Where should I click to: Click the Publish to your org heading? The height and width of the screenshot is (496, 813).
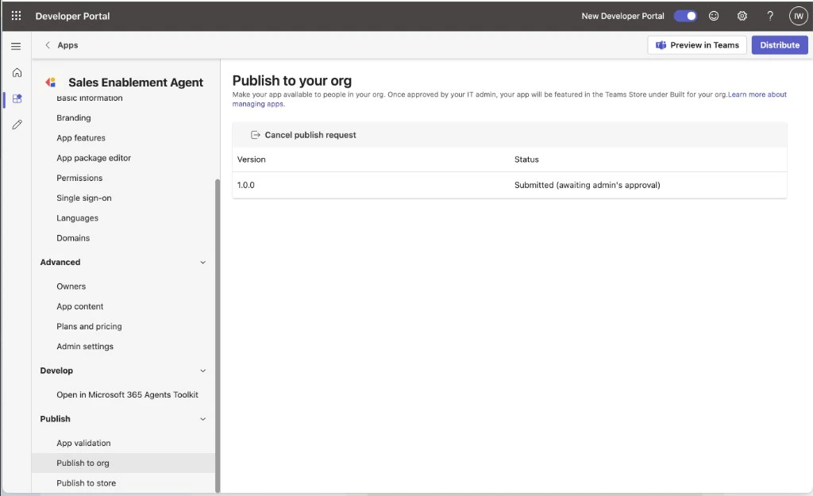(x=292, y=81)
